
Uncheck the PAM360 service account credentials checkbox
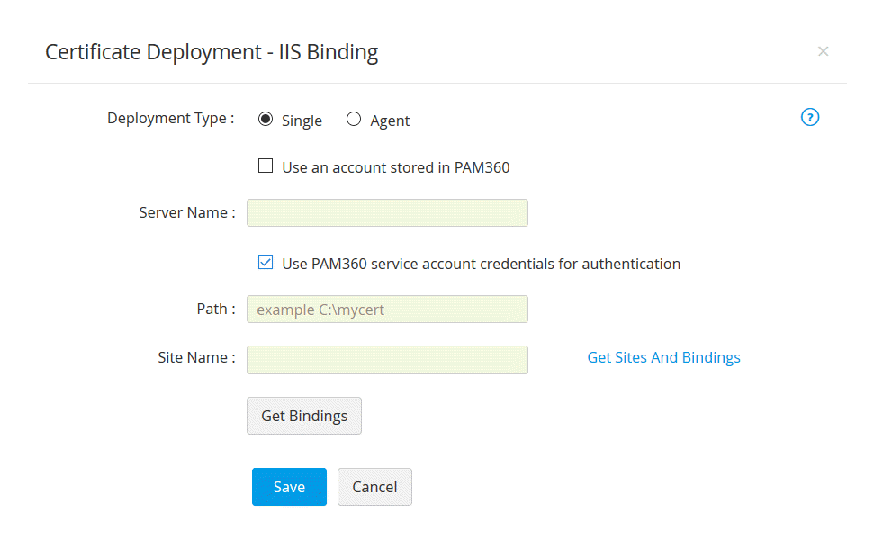[x=266, y=263]
